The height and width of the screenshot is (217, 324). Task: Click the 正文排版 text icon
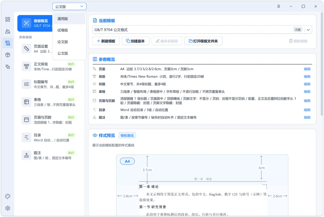click(x=26, y=66)
